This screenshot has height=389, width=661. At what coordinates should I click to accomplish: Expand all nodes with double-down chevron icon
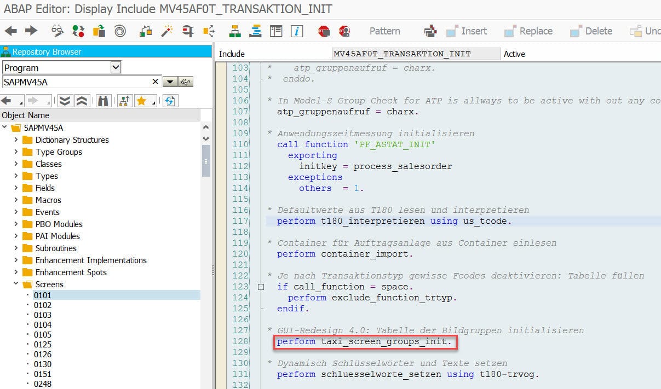65,101
